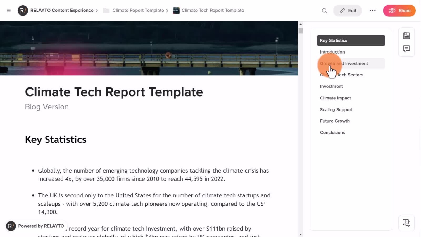Screen dimensions: 421x237
Task: Open the feedback chat help icon
Action: point(406,223)
